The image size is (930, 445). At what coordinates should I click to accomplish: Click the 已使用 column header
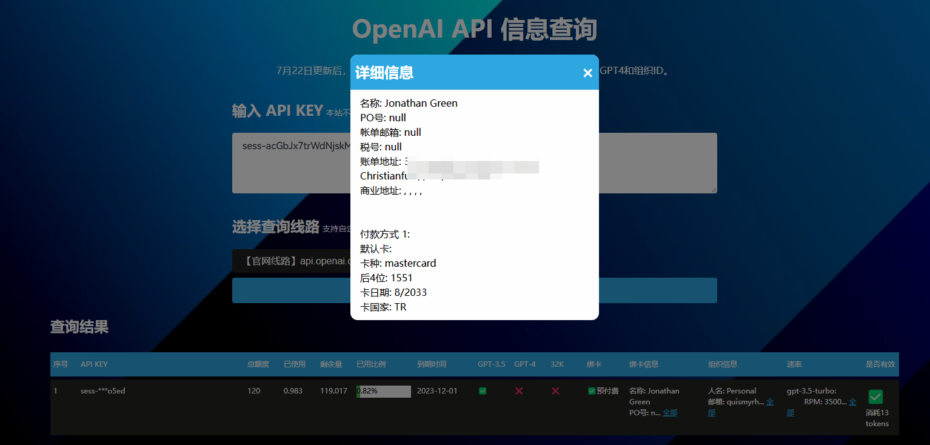pyautogui.click(x=295, y=364)
